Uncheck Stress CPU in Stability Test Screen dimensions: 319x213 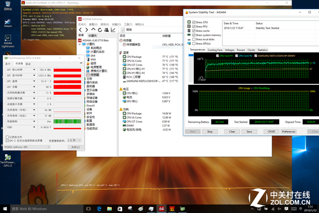point(194,22)
